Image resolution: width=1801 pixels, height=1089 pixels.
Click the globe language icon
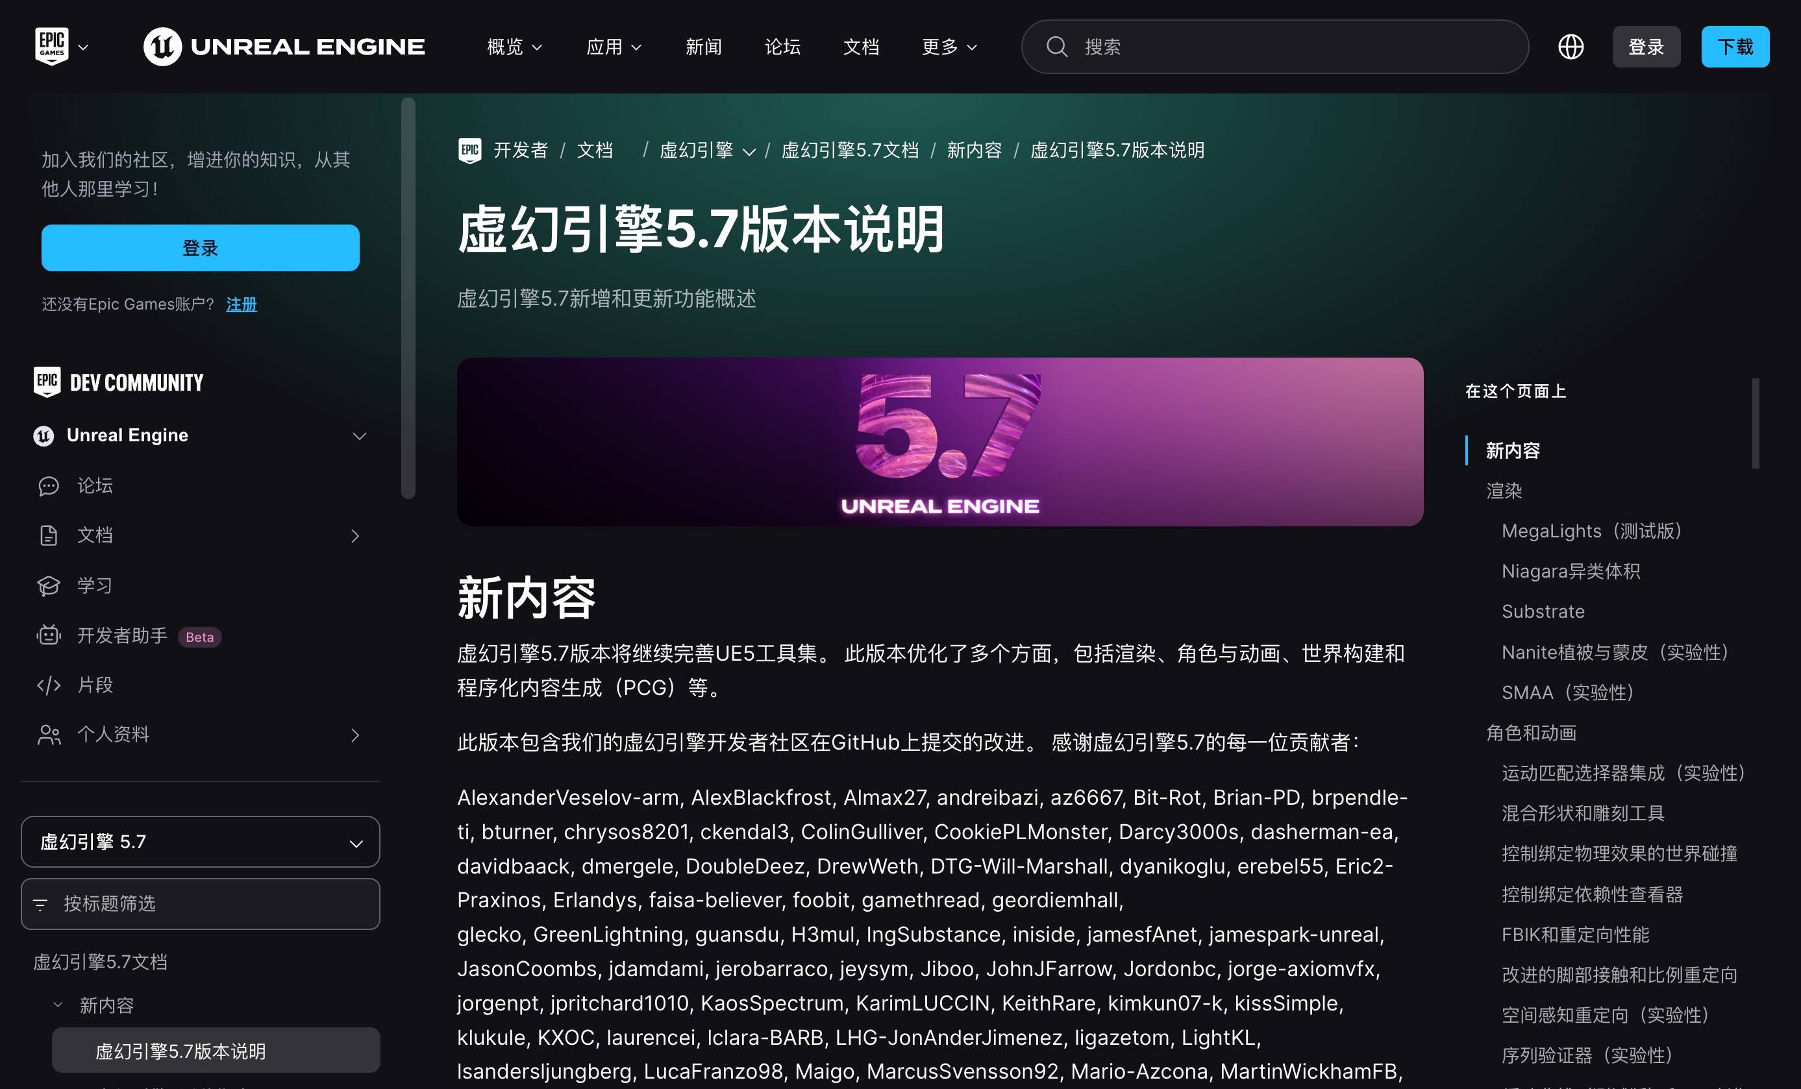[1570, 47]
